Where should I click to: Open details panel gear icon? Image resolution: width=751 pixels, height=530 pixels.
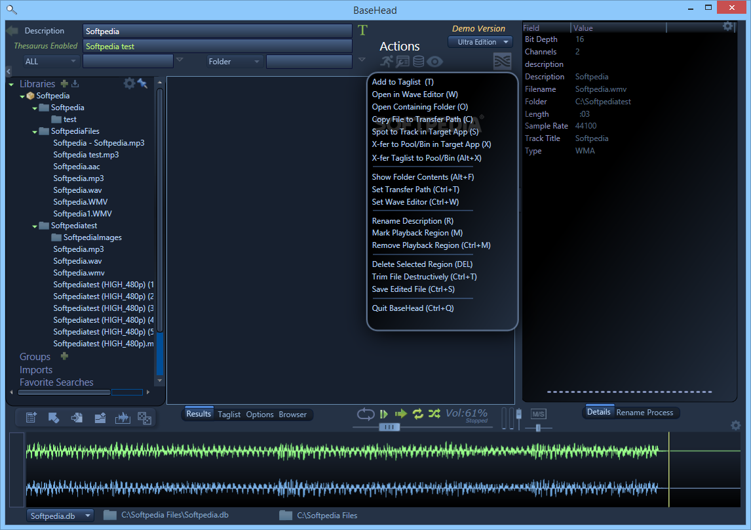pos(728,26)
